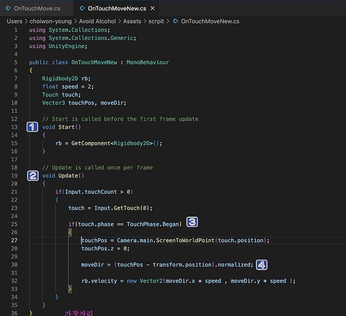Click the blue number 3 marker badge
This screenshot has width=346, height=316.
coord(192,222)
